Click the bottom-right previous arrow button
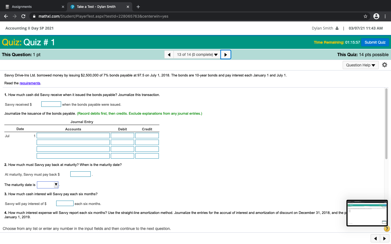391x244 pixels. (375, 239)
